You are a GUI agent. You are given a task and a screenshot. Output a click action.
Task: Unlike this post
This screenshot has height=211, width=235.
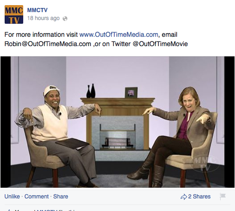pos(12,197)
